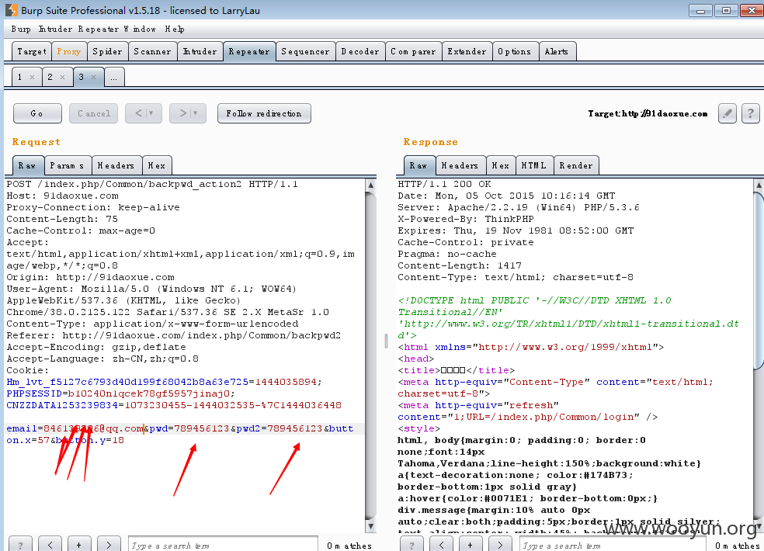Screen dimensions: 764x551
Task: Open the Intruder menu
Action: 55,29
